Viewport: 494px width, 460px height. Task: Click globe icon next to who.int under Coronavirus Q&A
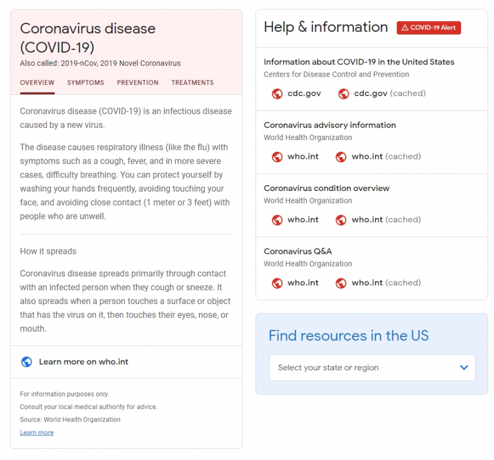(x=277, y=284)
